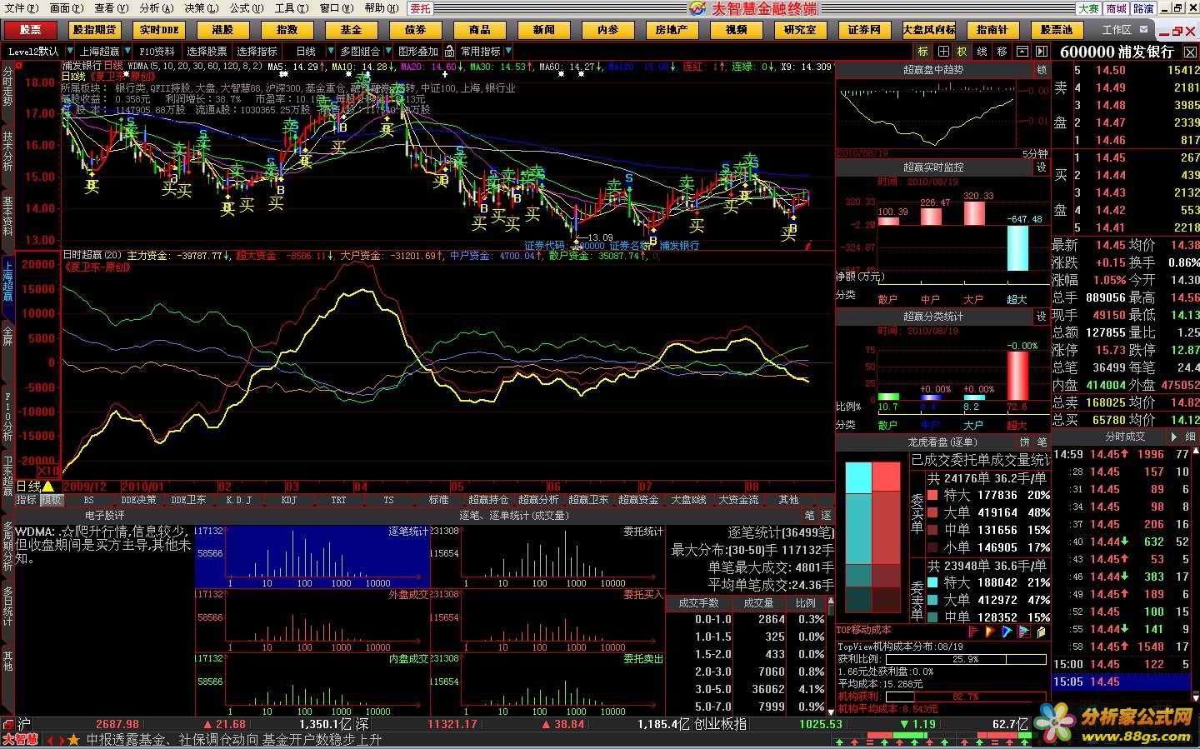Select the 大资金流 indicator tab

(739, 500)
